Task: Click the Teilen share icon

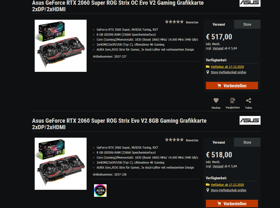Action: (x=248, y=101)
